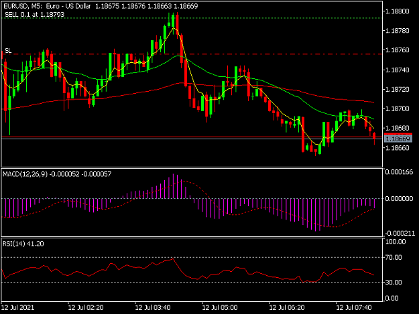Screen dimensions: 419x314
Task: Click the RSI 100.00 scale label
Action: (x=396, y=242)
